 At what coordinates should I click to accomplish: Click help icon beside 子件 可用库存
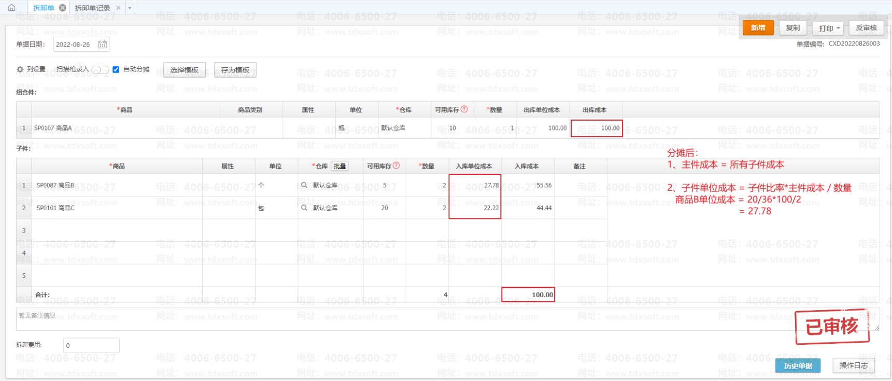(x=397, y=166)
